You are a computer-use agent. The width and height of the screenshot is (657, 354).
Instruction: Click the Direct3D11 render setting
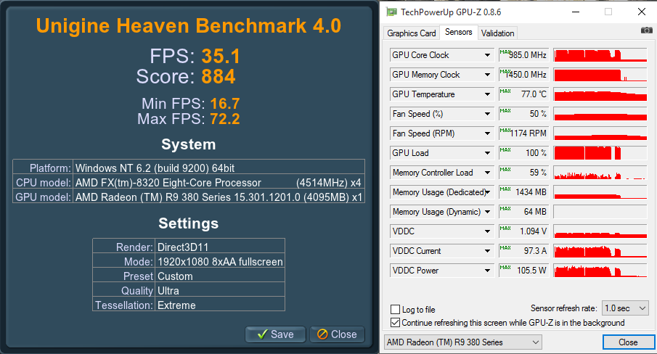pos(221,247)
